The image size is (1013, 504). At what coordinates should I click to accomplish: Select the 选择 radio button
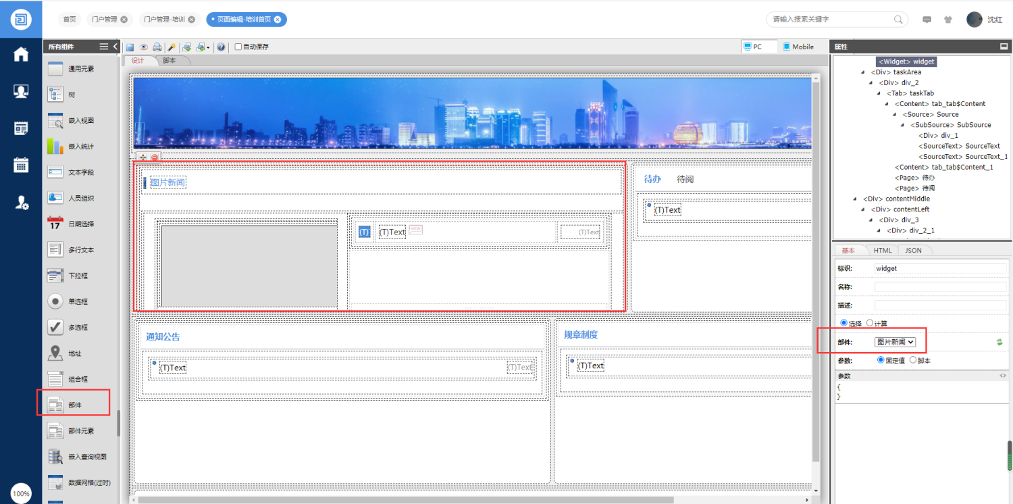click(843, 323)
